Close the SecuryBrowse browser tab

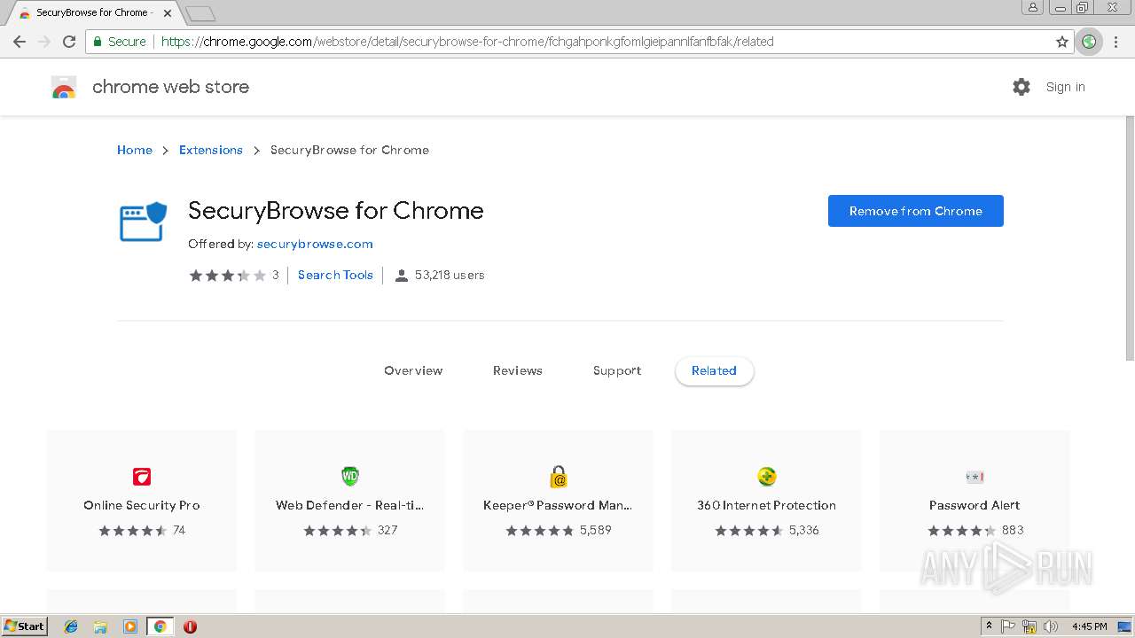coord(168,13)
